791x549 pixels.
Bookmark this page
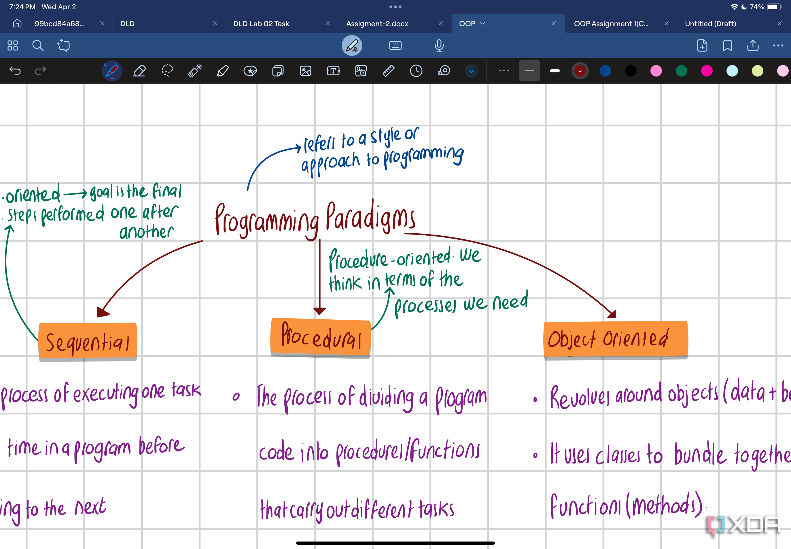coord(728,45)
